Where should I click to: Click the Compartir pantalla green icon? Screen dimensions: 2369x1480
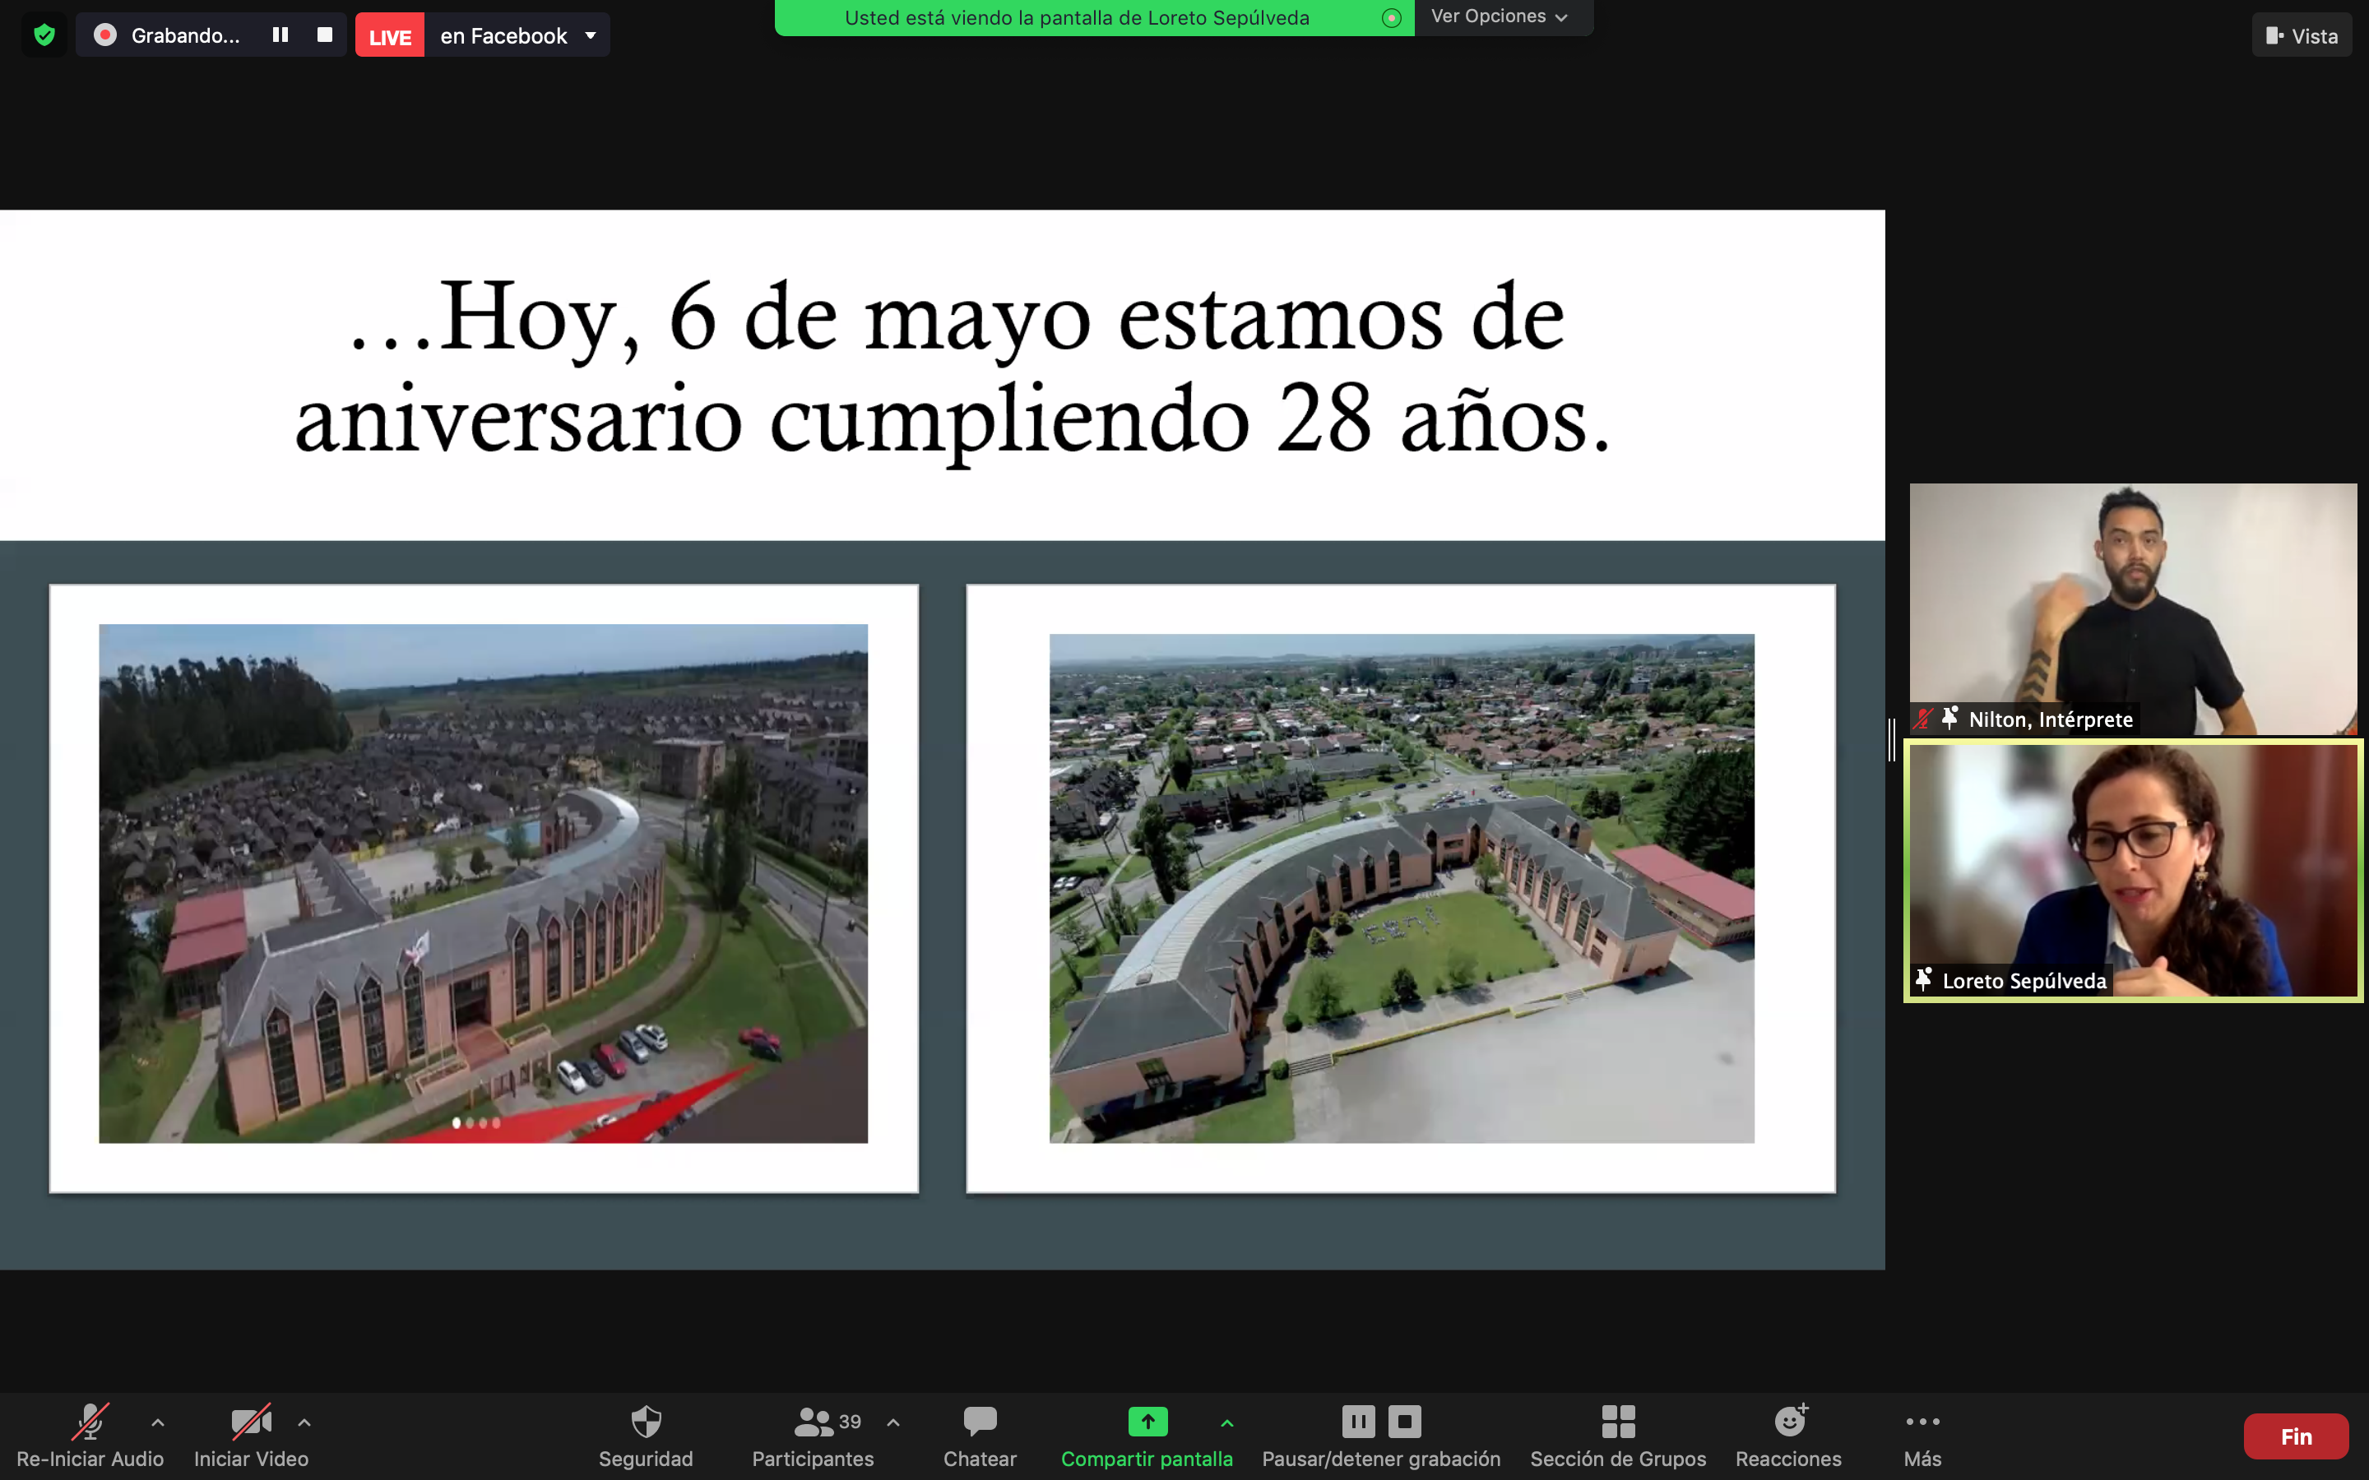click(x=1147, y=1422)
